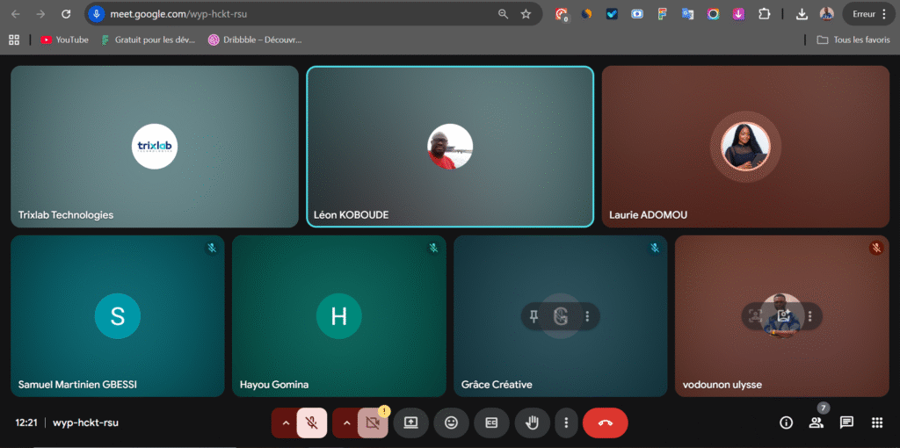Open the in-call chat panel
900x448 pixels.
(x=846, y=423)
